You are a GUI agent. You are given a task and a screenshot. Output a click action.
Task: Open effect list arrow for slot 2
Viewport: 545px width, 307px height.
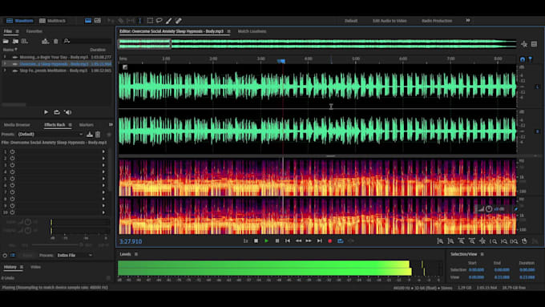click(103, 159)
